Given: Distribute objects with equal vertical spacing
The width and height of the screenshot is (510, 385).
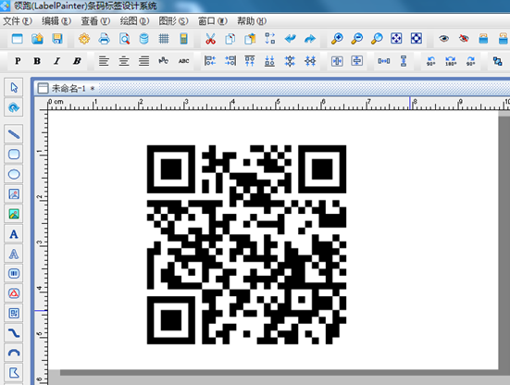Looking at the screenshot, I should click(x=404, y=61).
